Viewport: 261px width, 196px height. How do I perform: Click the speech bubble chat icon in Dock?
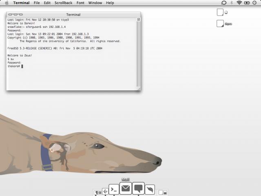point(138,189)
